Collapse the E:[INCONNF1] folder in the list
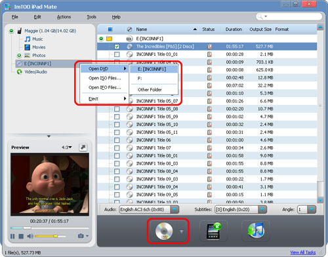 coord(101,39)
